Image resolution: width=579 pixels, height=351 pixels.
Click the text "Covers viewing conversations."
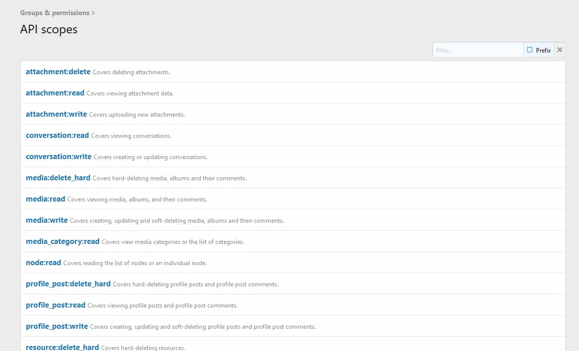coord(131,136)
